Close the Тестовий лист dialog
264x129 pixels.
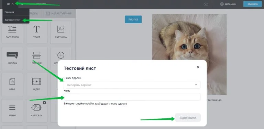click(198, 67)
